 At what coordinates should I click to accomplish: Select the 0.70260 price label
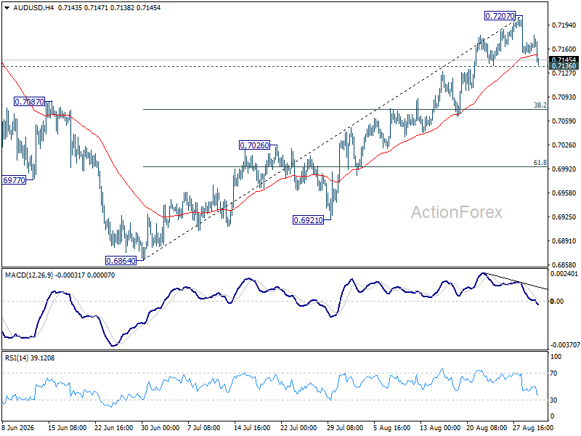[254, 145]
